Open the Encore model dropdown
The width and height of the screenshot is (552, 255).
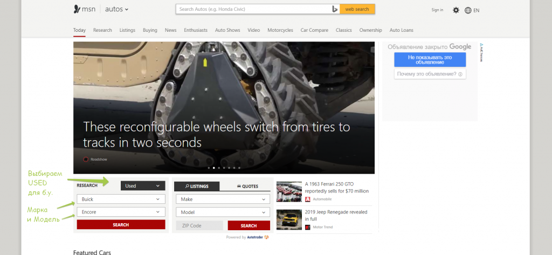121,212
